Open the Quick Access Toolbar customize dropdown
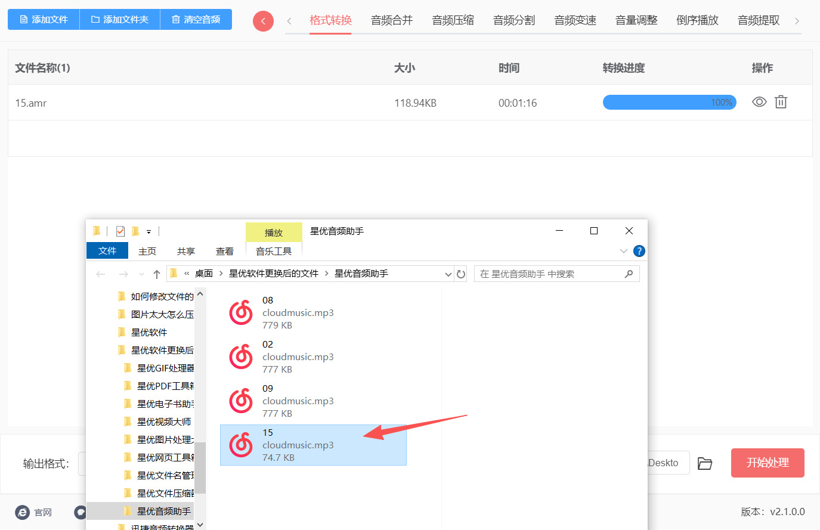 [149, 231]
